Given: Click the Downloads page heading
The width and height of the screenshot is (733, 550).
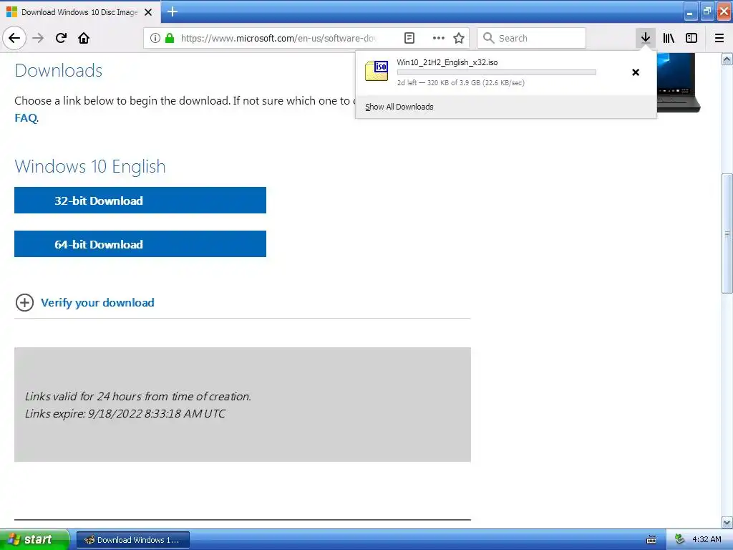Looking at the screenshot, I should coord(59,71).
